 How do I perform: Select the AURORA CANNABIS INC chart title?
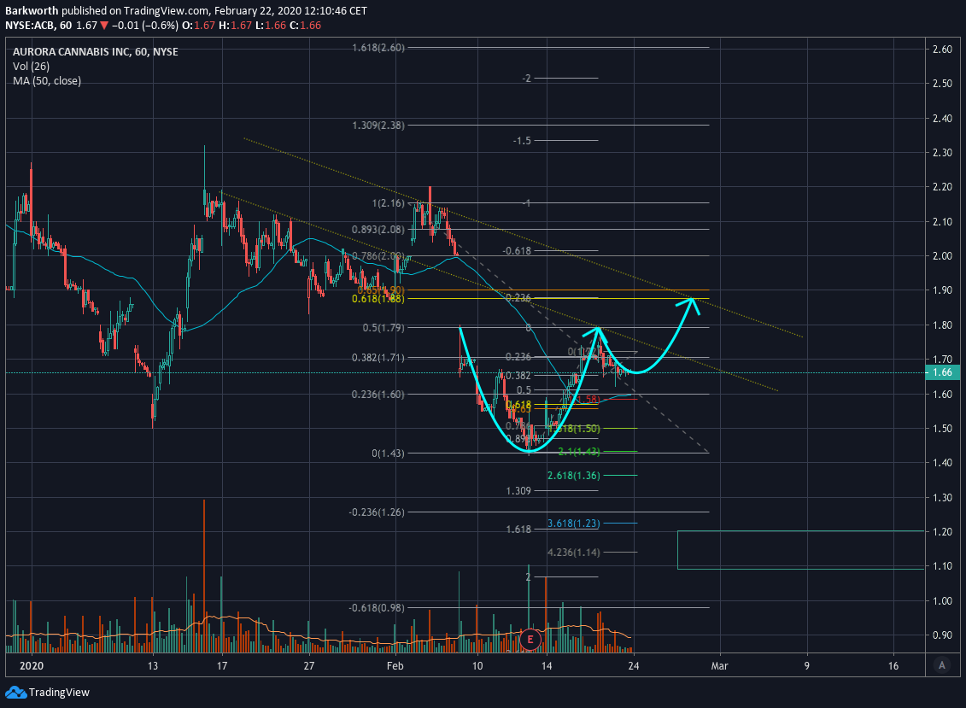[96, 52]
